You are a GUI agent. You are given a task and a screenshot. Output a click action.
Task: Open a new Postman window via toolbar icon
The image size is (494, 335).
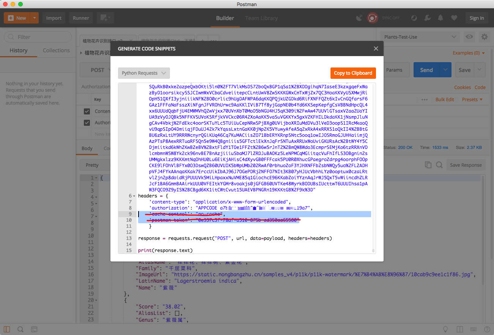105,18
